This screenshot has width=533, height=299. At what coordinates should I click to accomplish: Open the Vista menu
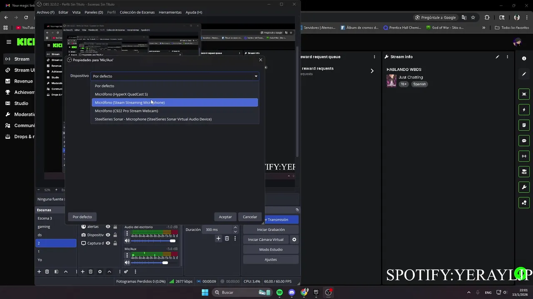[76, 12]
